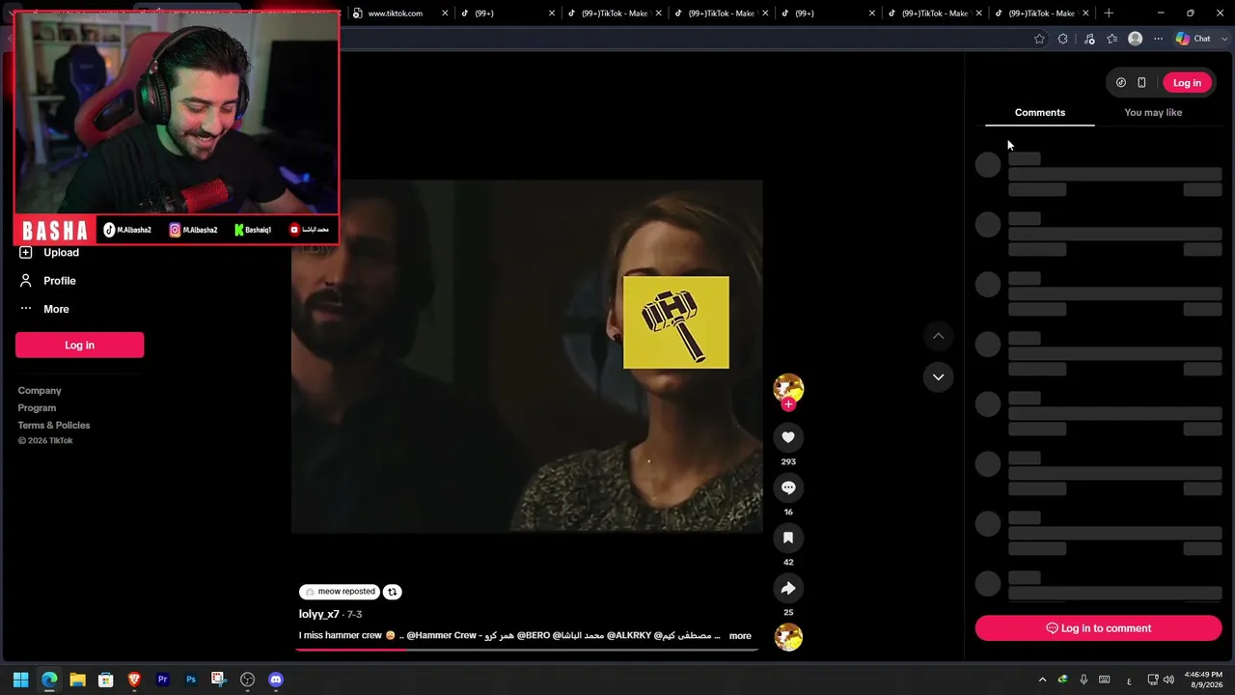Select the www.tiktok.com browser tab

click(396, 14)
